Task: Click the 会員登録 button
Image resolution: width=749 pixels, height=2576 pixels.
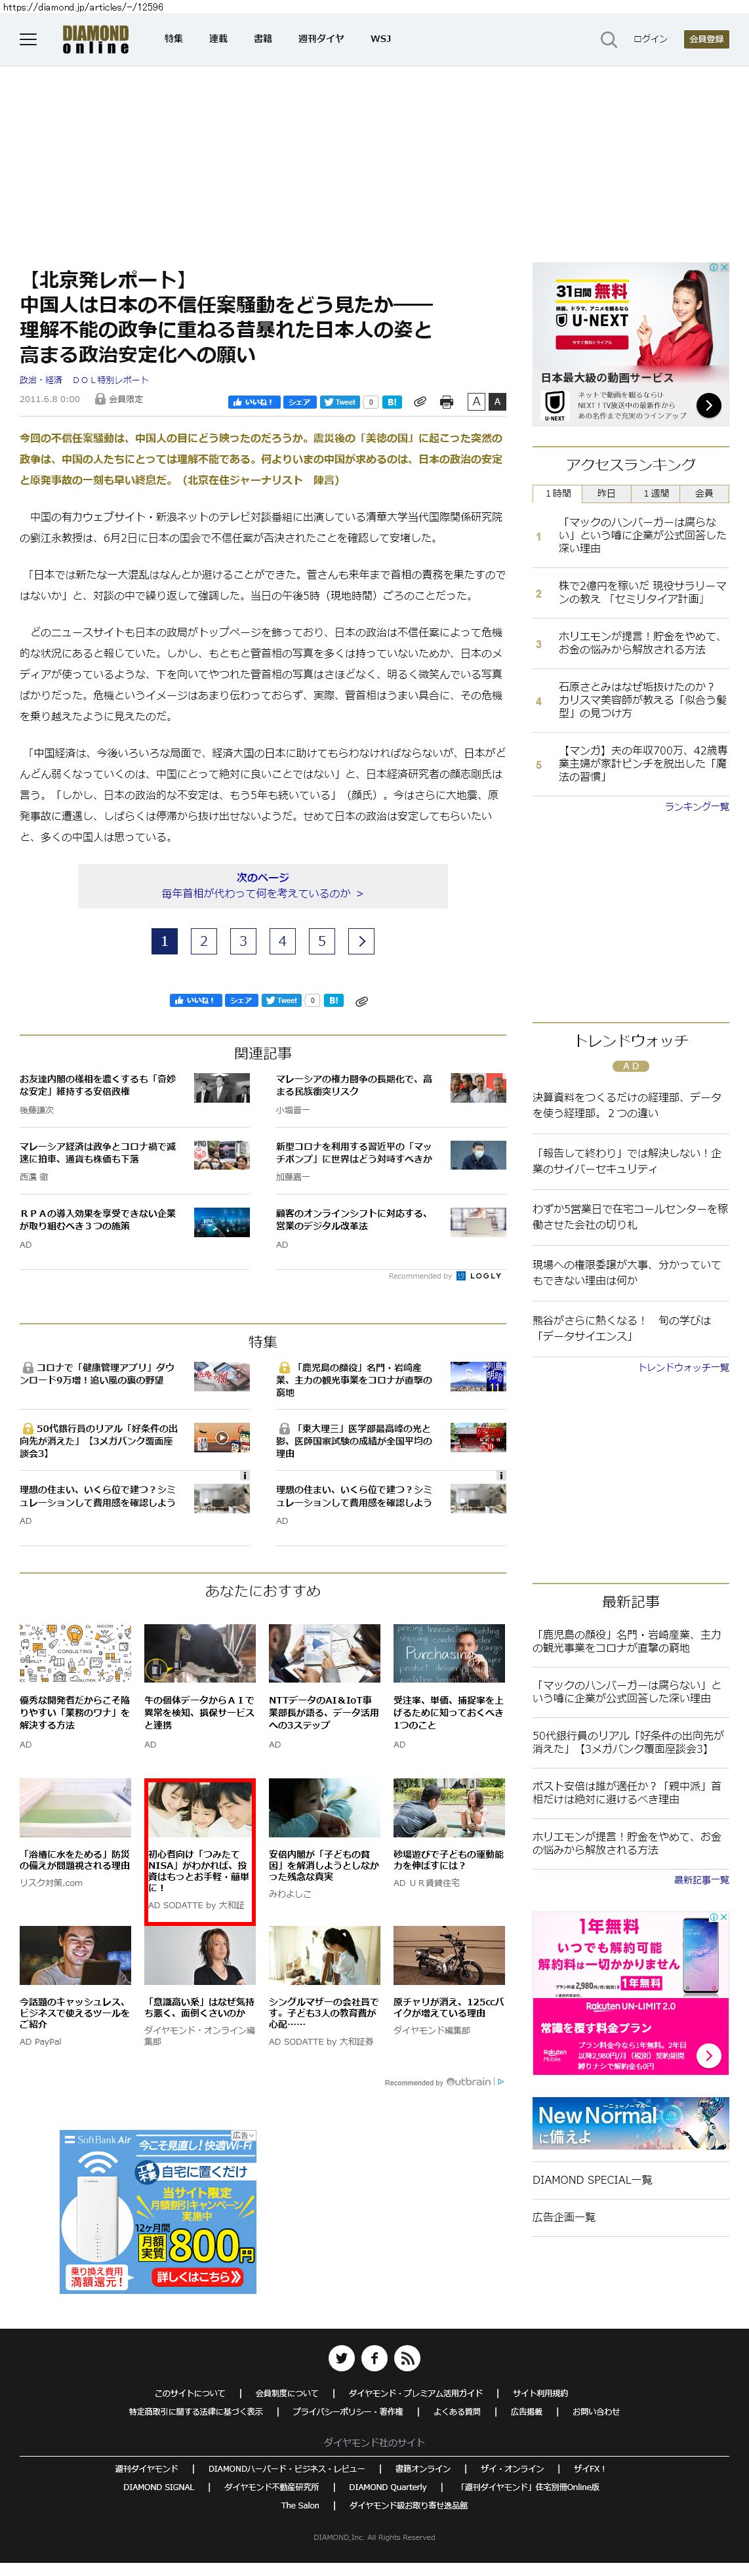Action: tap(706, 39)
